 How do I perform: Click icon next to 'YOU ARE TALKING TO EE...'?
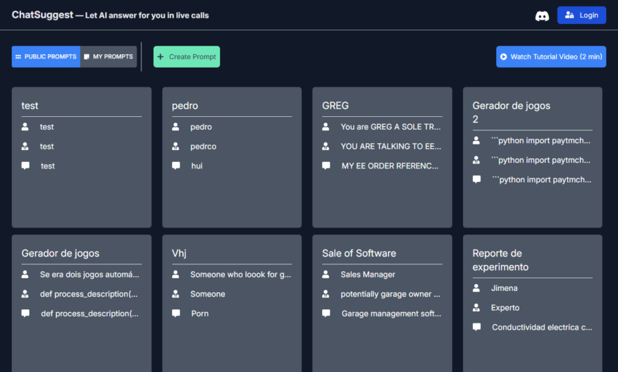point(326,147)
